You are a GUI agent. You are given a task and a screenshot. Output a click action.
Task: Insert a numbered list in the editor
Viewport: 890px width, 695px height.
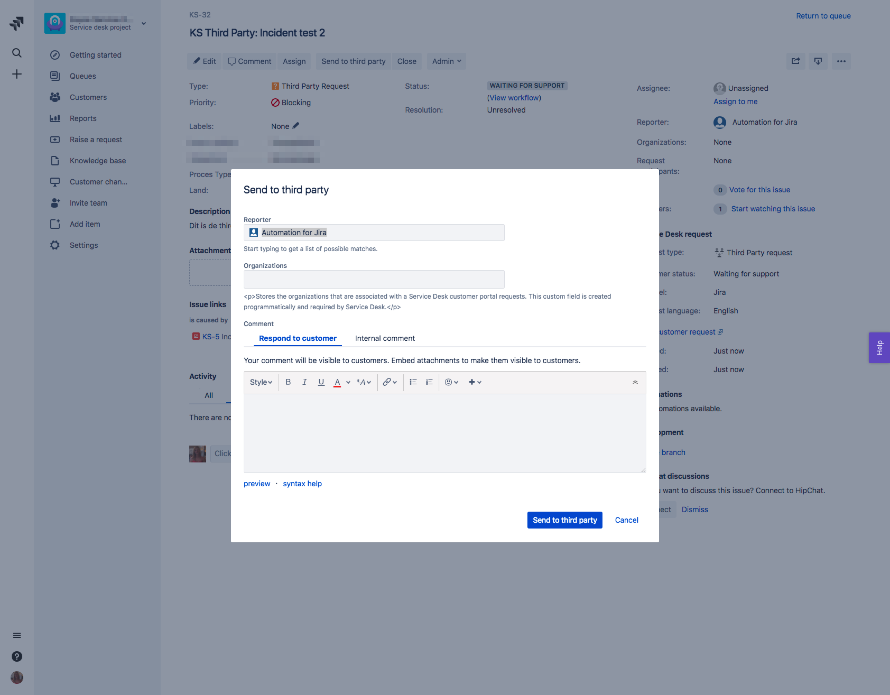pos(429,382)
